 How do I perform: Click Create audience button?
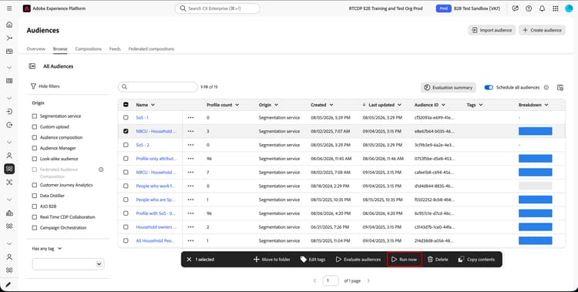click(x=542, y=30)
